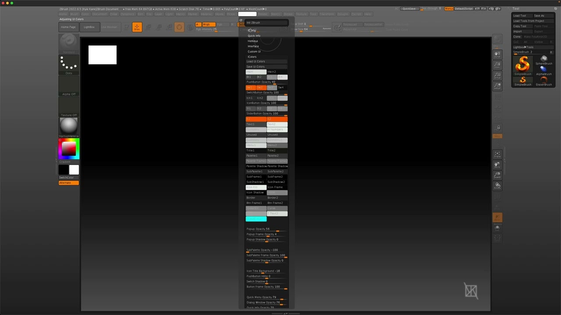Collapse the Tool palette header
This screenshot has height=315, width=561.
point(516,9)
